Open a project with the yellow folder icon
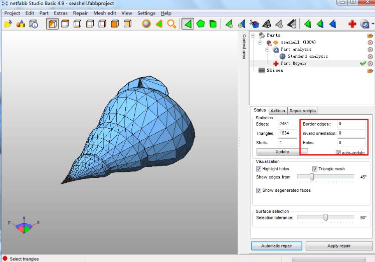The image size is (375, 262). click(x=8, y=24)
